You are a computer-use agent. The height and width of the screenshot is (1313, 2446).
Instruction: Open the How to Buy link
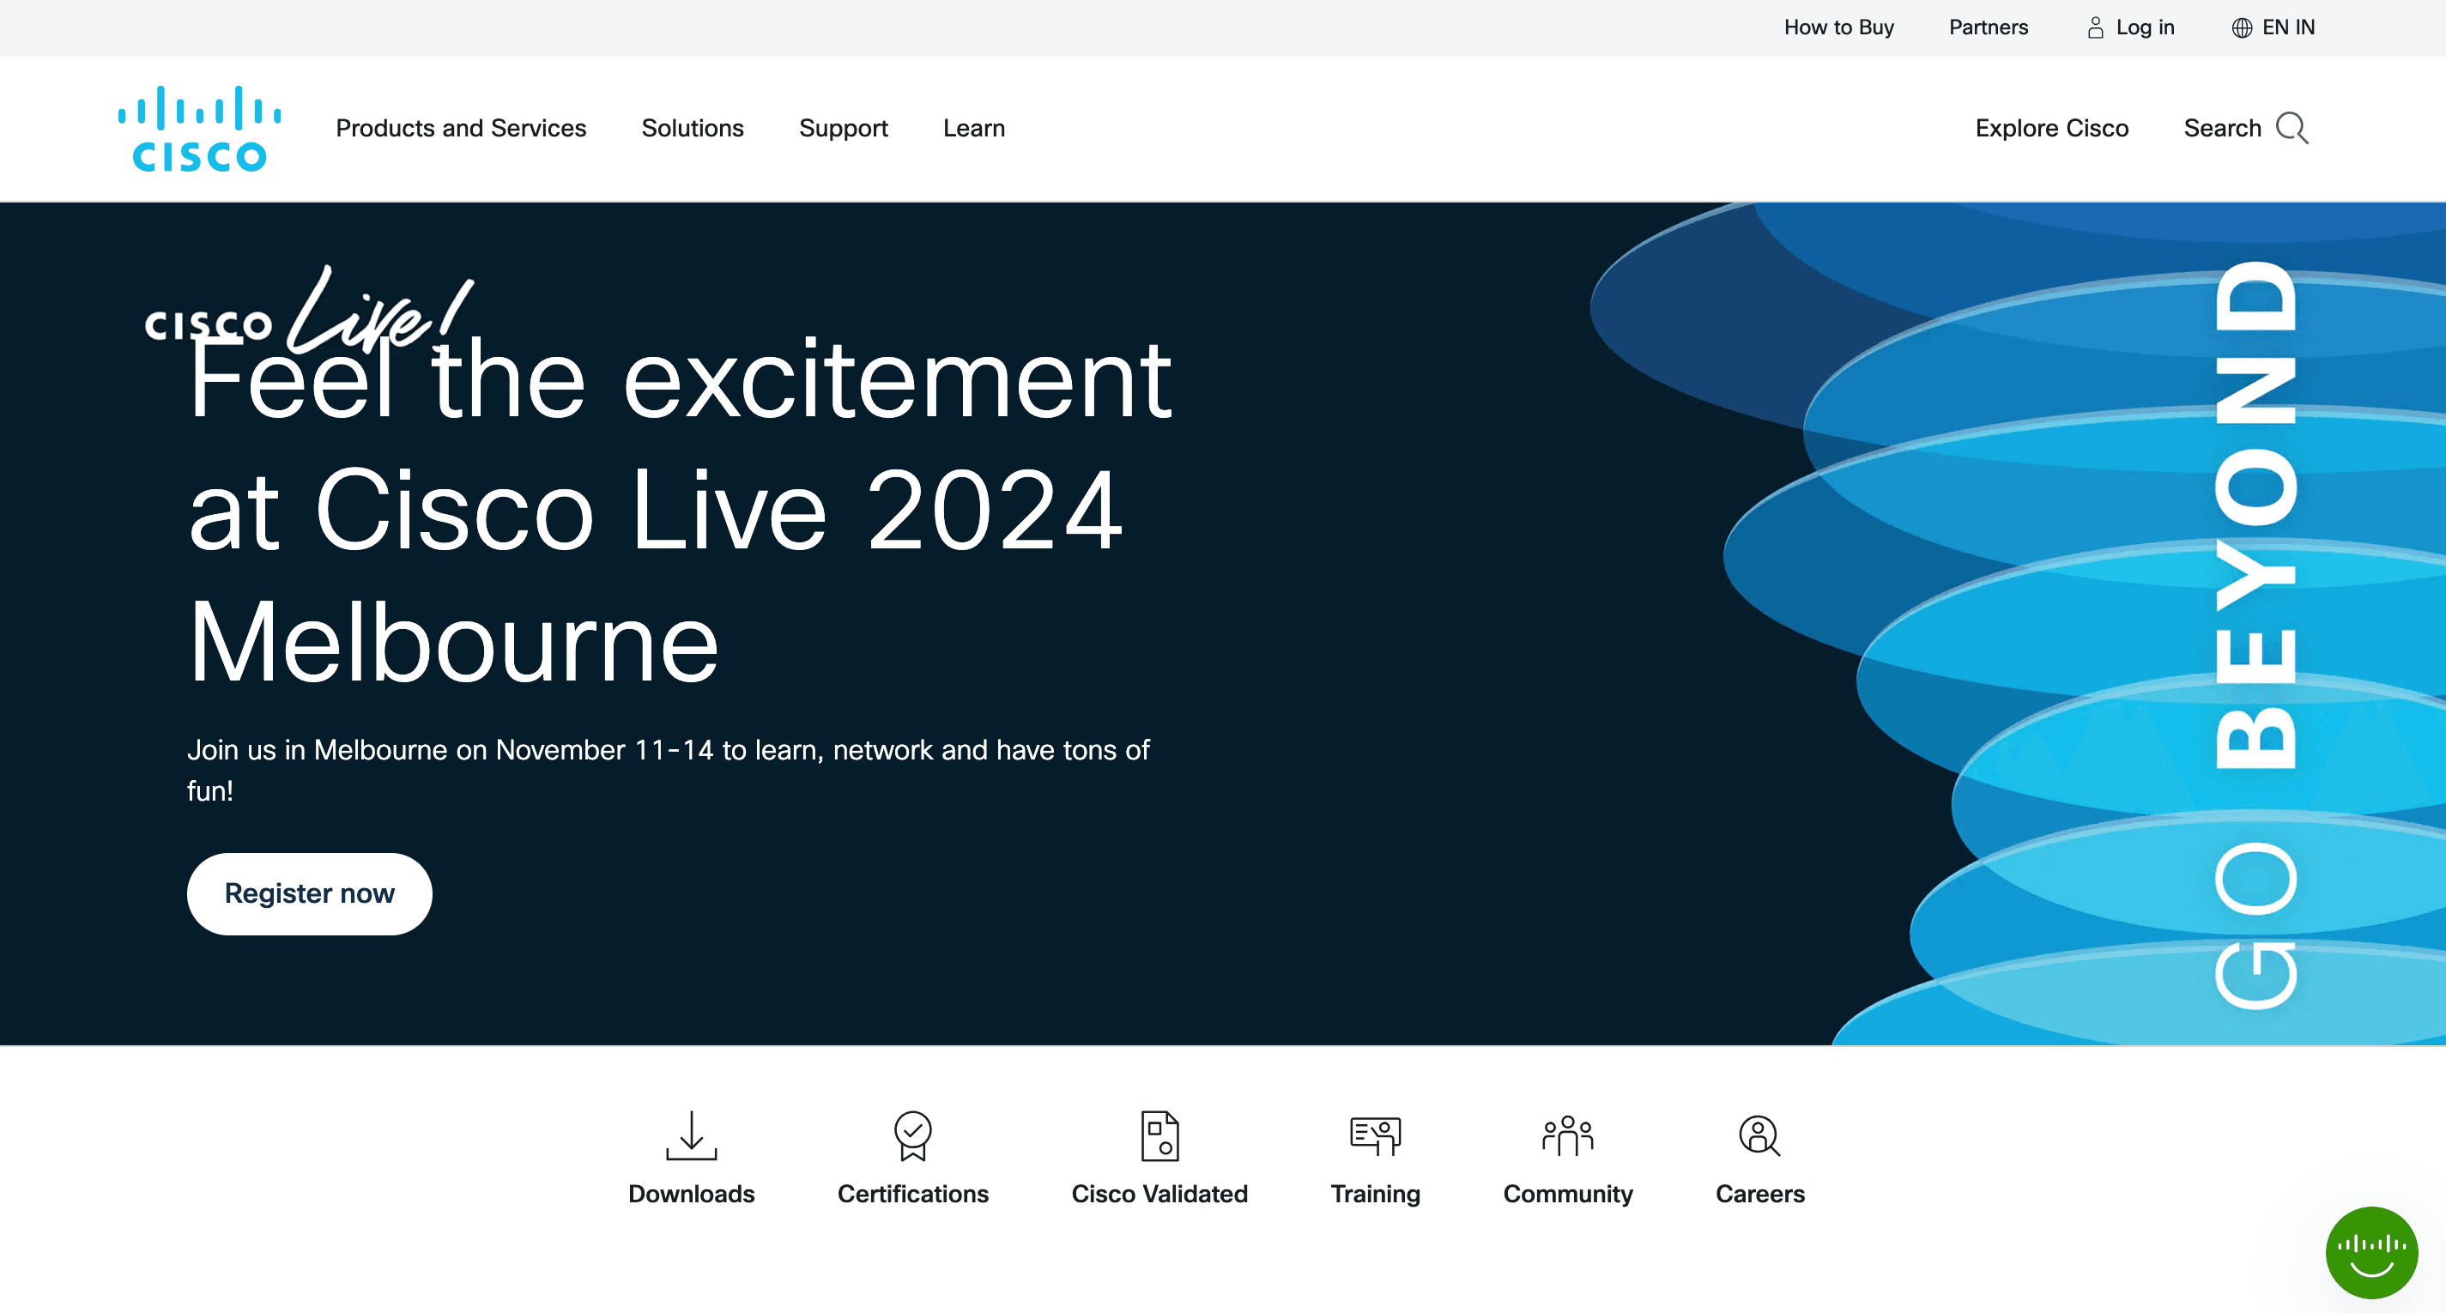(x=1838, y=27)
